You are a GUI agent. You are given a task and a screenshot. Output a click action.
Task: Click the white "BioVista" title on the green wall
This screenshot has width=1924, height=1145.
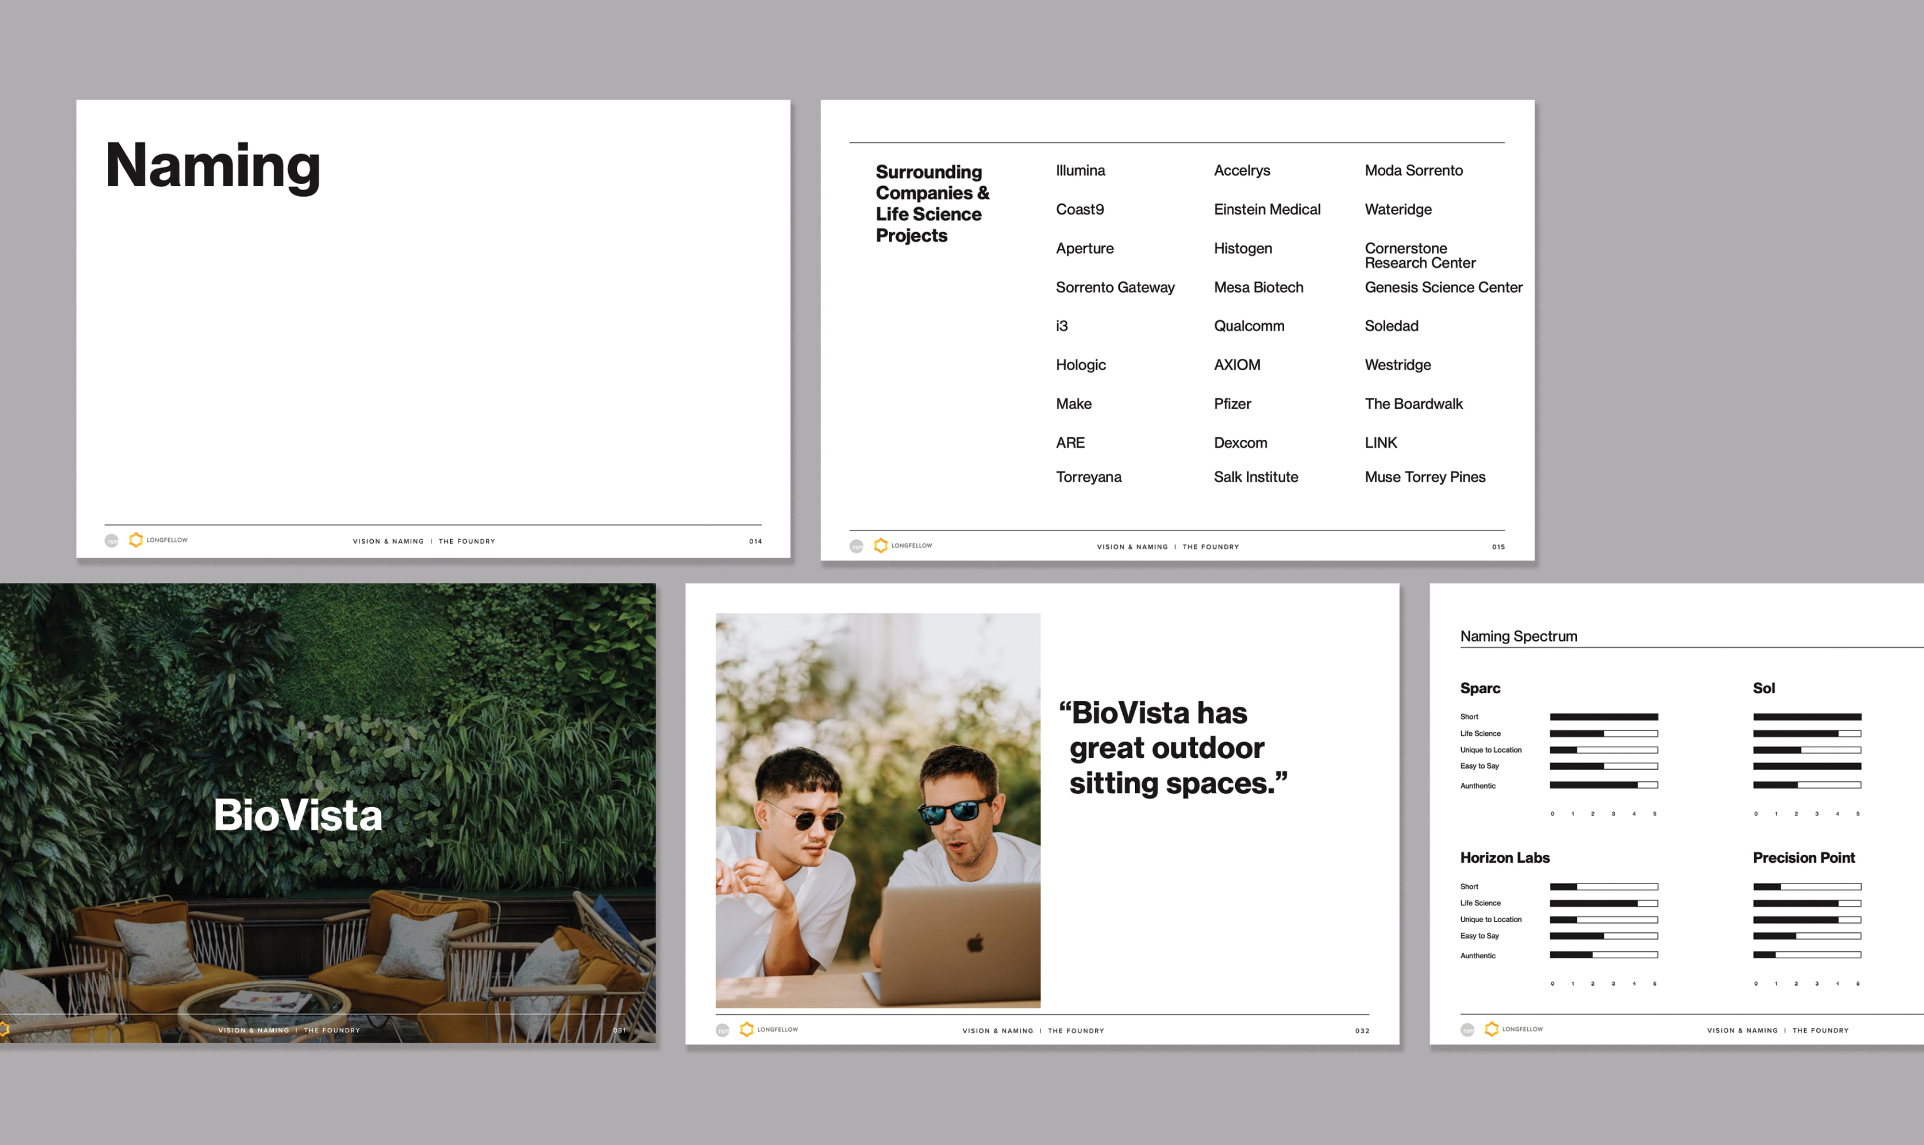[x=298, y=815]
